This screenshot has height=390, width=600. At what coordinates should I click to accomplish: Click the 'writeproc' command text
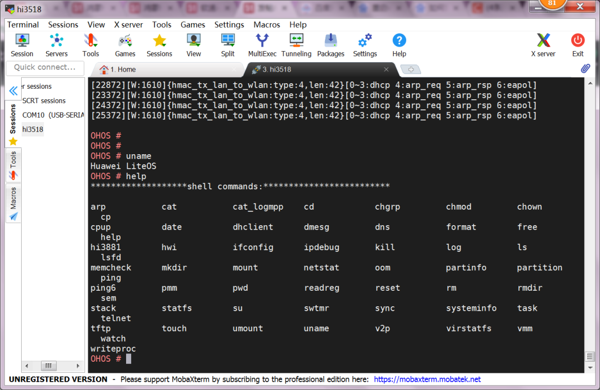click(113, 349)
